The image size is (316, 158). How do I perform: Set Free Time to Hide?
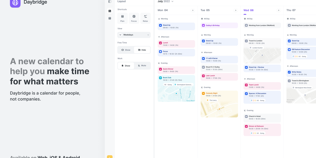point(142,50)
